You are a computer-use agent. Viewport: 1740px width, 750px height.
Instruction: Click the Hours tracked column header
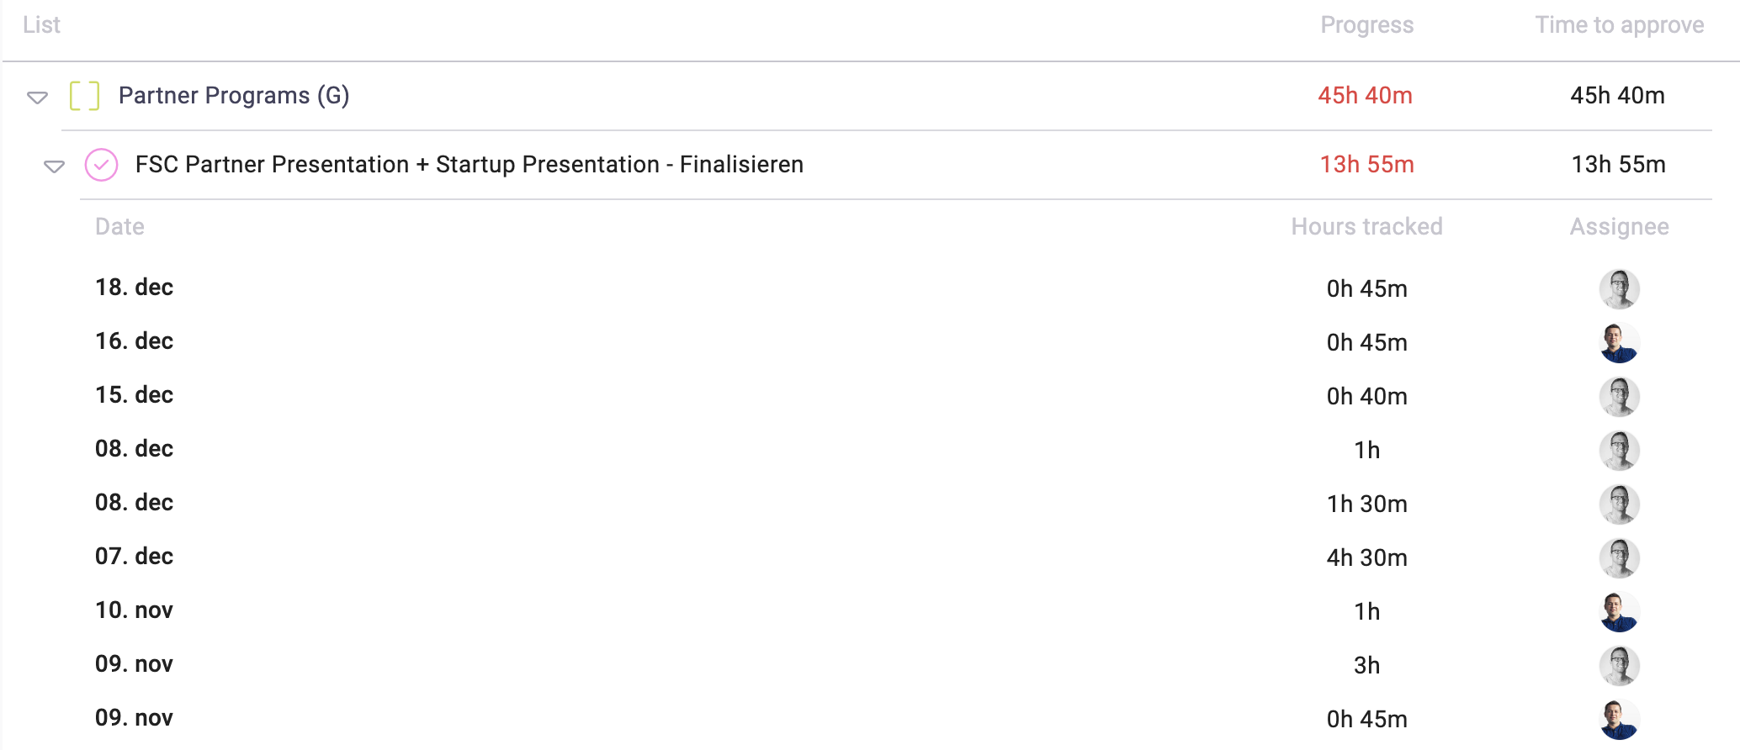(x=1366, y=227)
